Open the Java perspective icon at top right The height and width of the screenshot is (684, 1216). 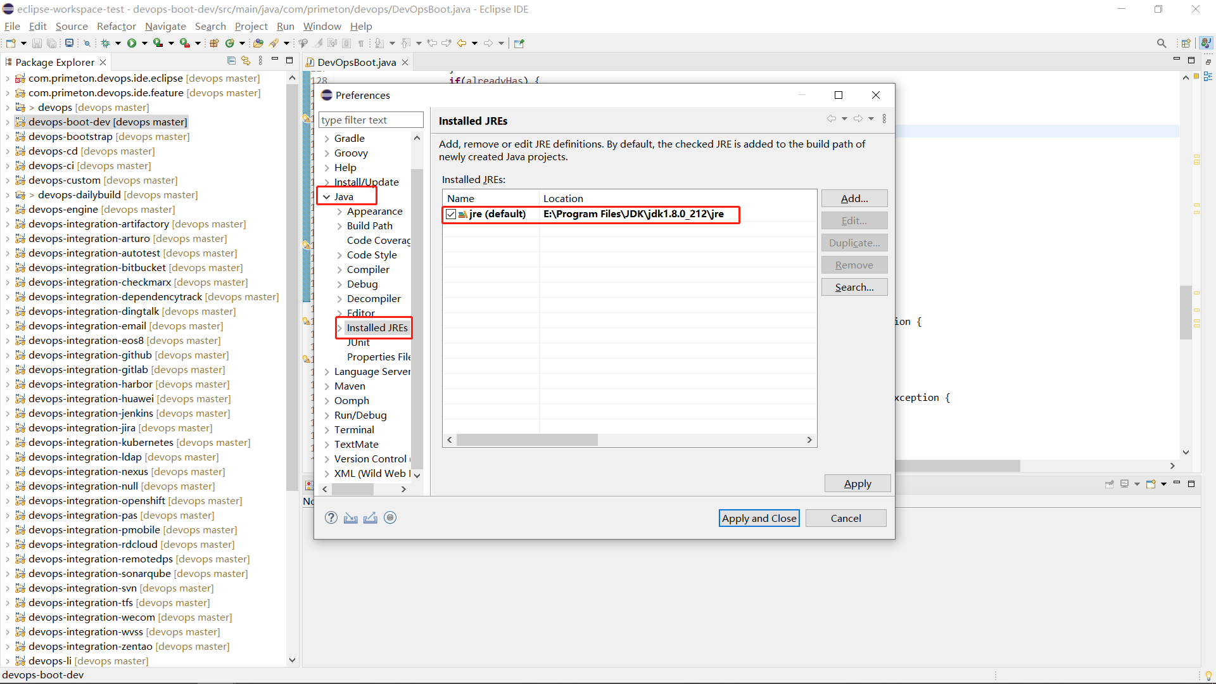(x=1206, y=43)
